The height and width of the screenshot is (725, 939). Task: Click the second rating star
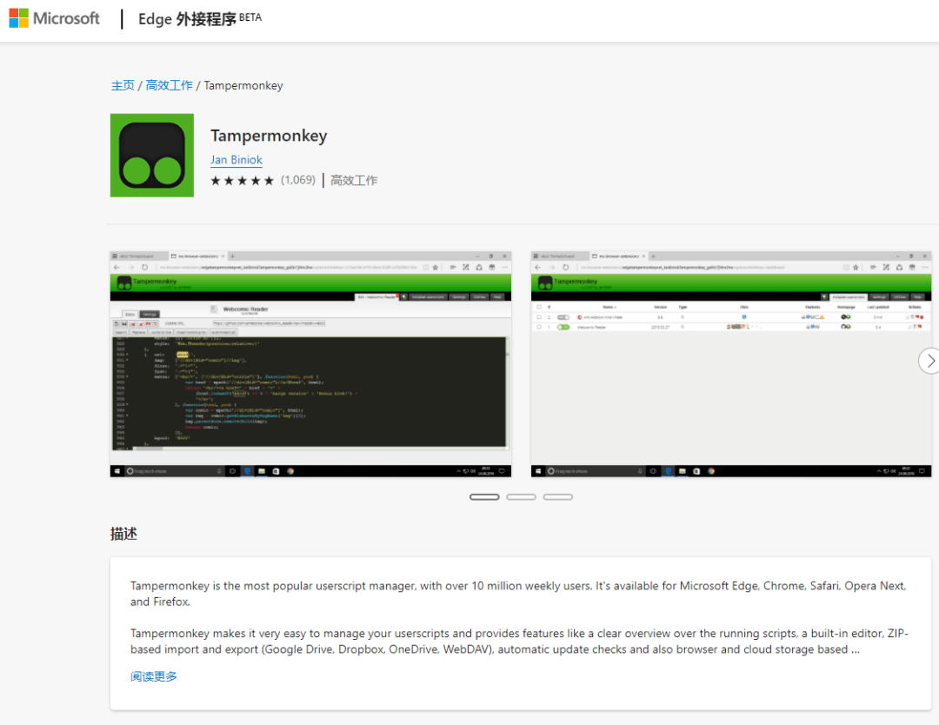click(228, 180)
